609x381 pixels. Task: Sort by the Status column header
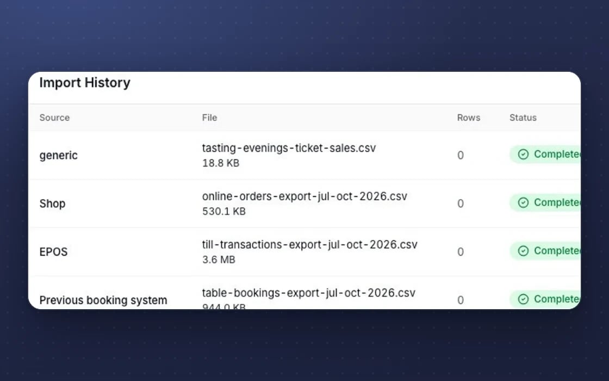(523, 118)
